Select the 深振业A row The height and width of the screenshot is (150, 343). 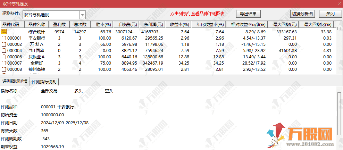[167, 57]
